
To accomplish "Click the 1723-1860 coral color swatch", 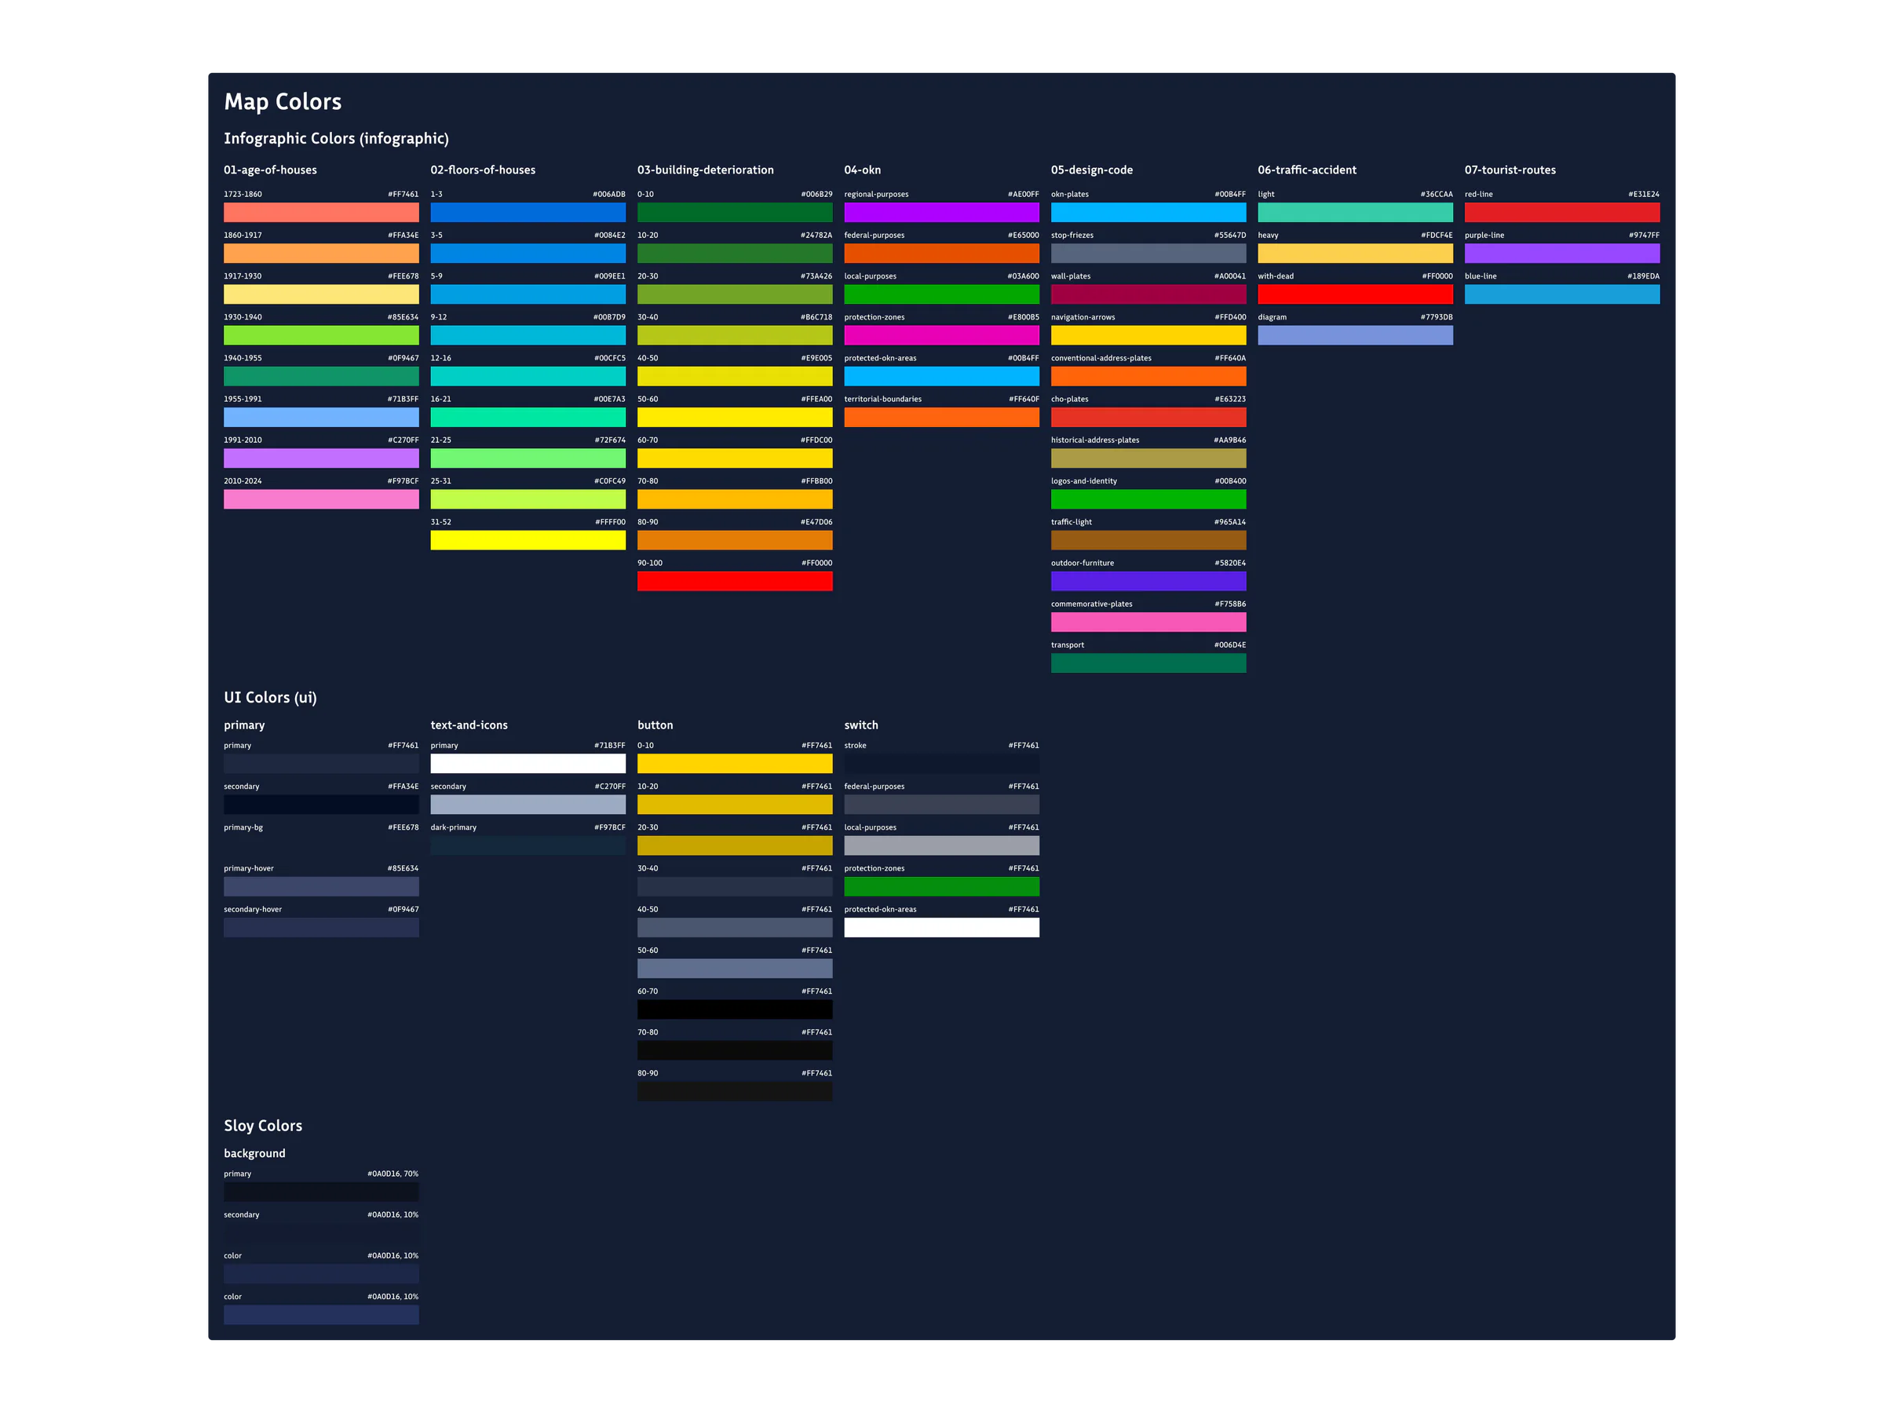I will tap(321, 212).
